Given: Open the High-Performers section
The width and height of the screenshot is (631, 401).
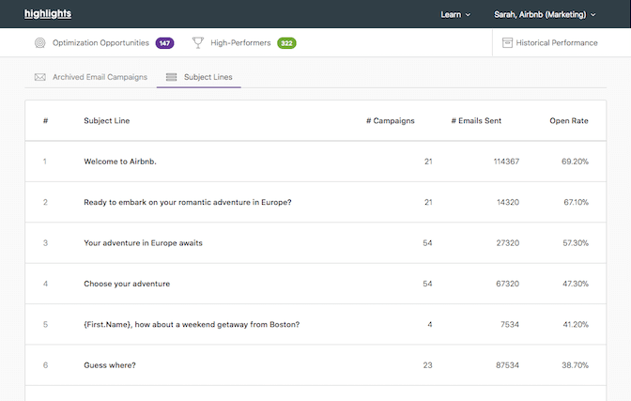Looking at the screenshot, I should point(240,43).
